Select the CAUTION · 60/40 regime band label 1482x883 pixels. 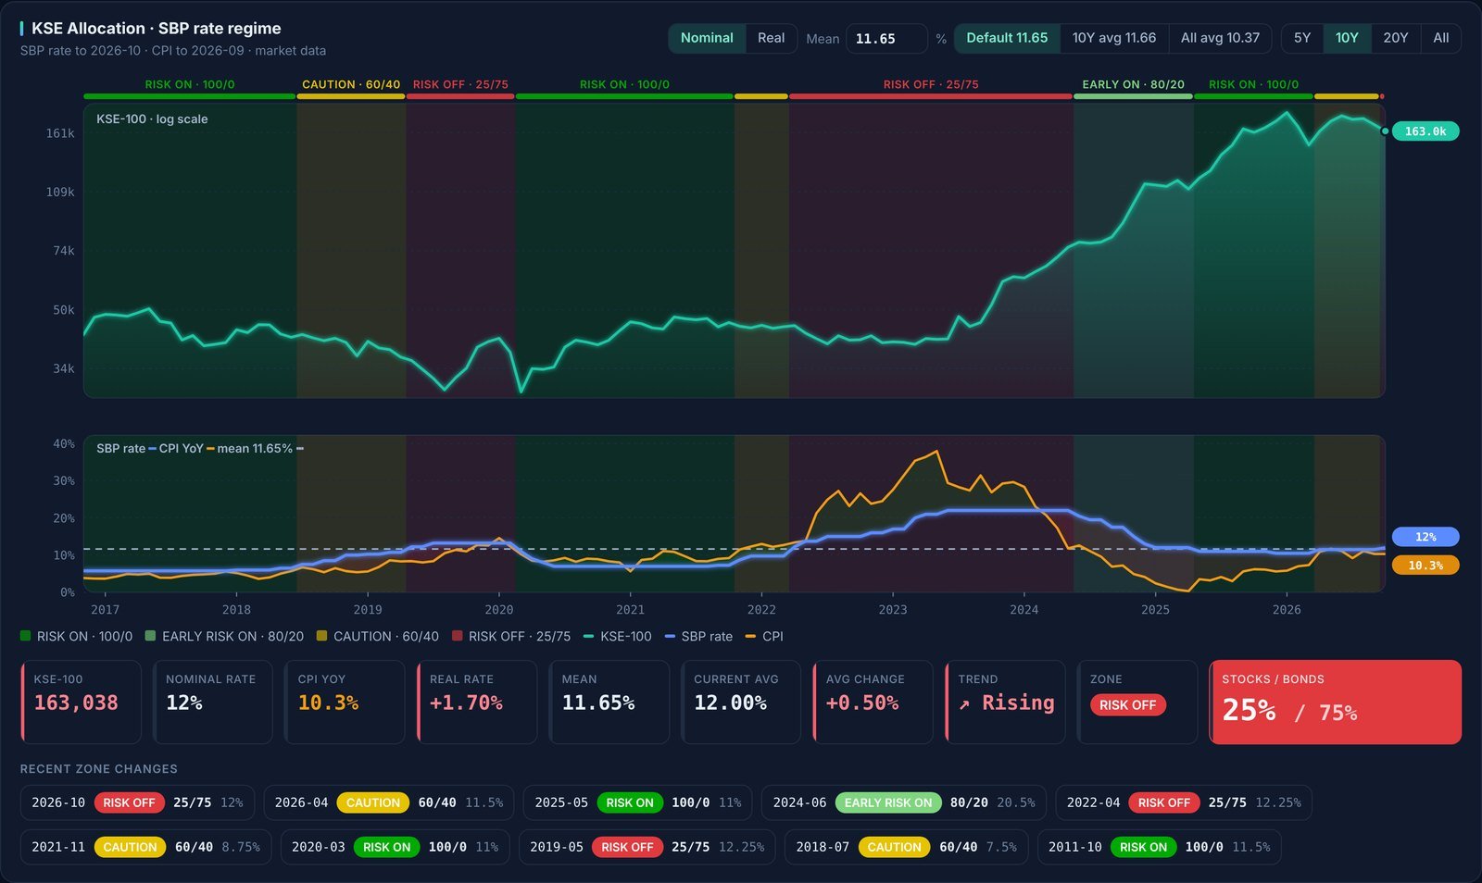point(351,84)
